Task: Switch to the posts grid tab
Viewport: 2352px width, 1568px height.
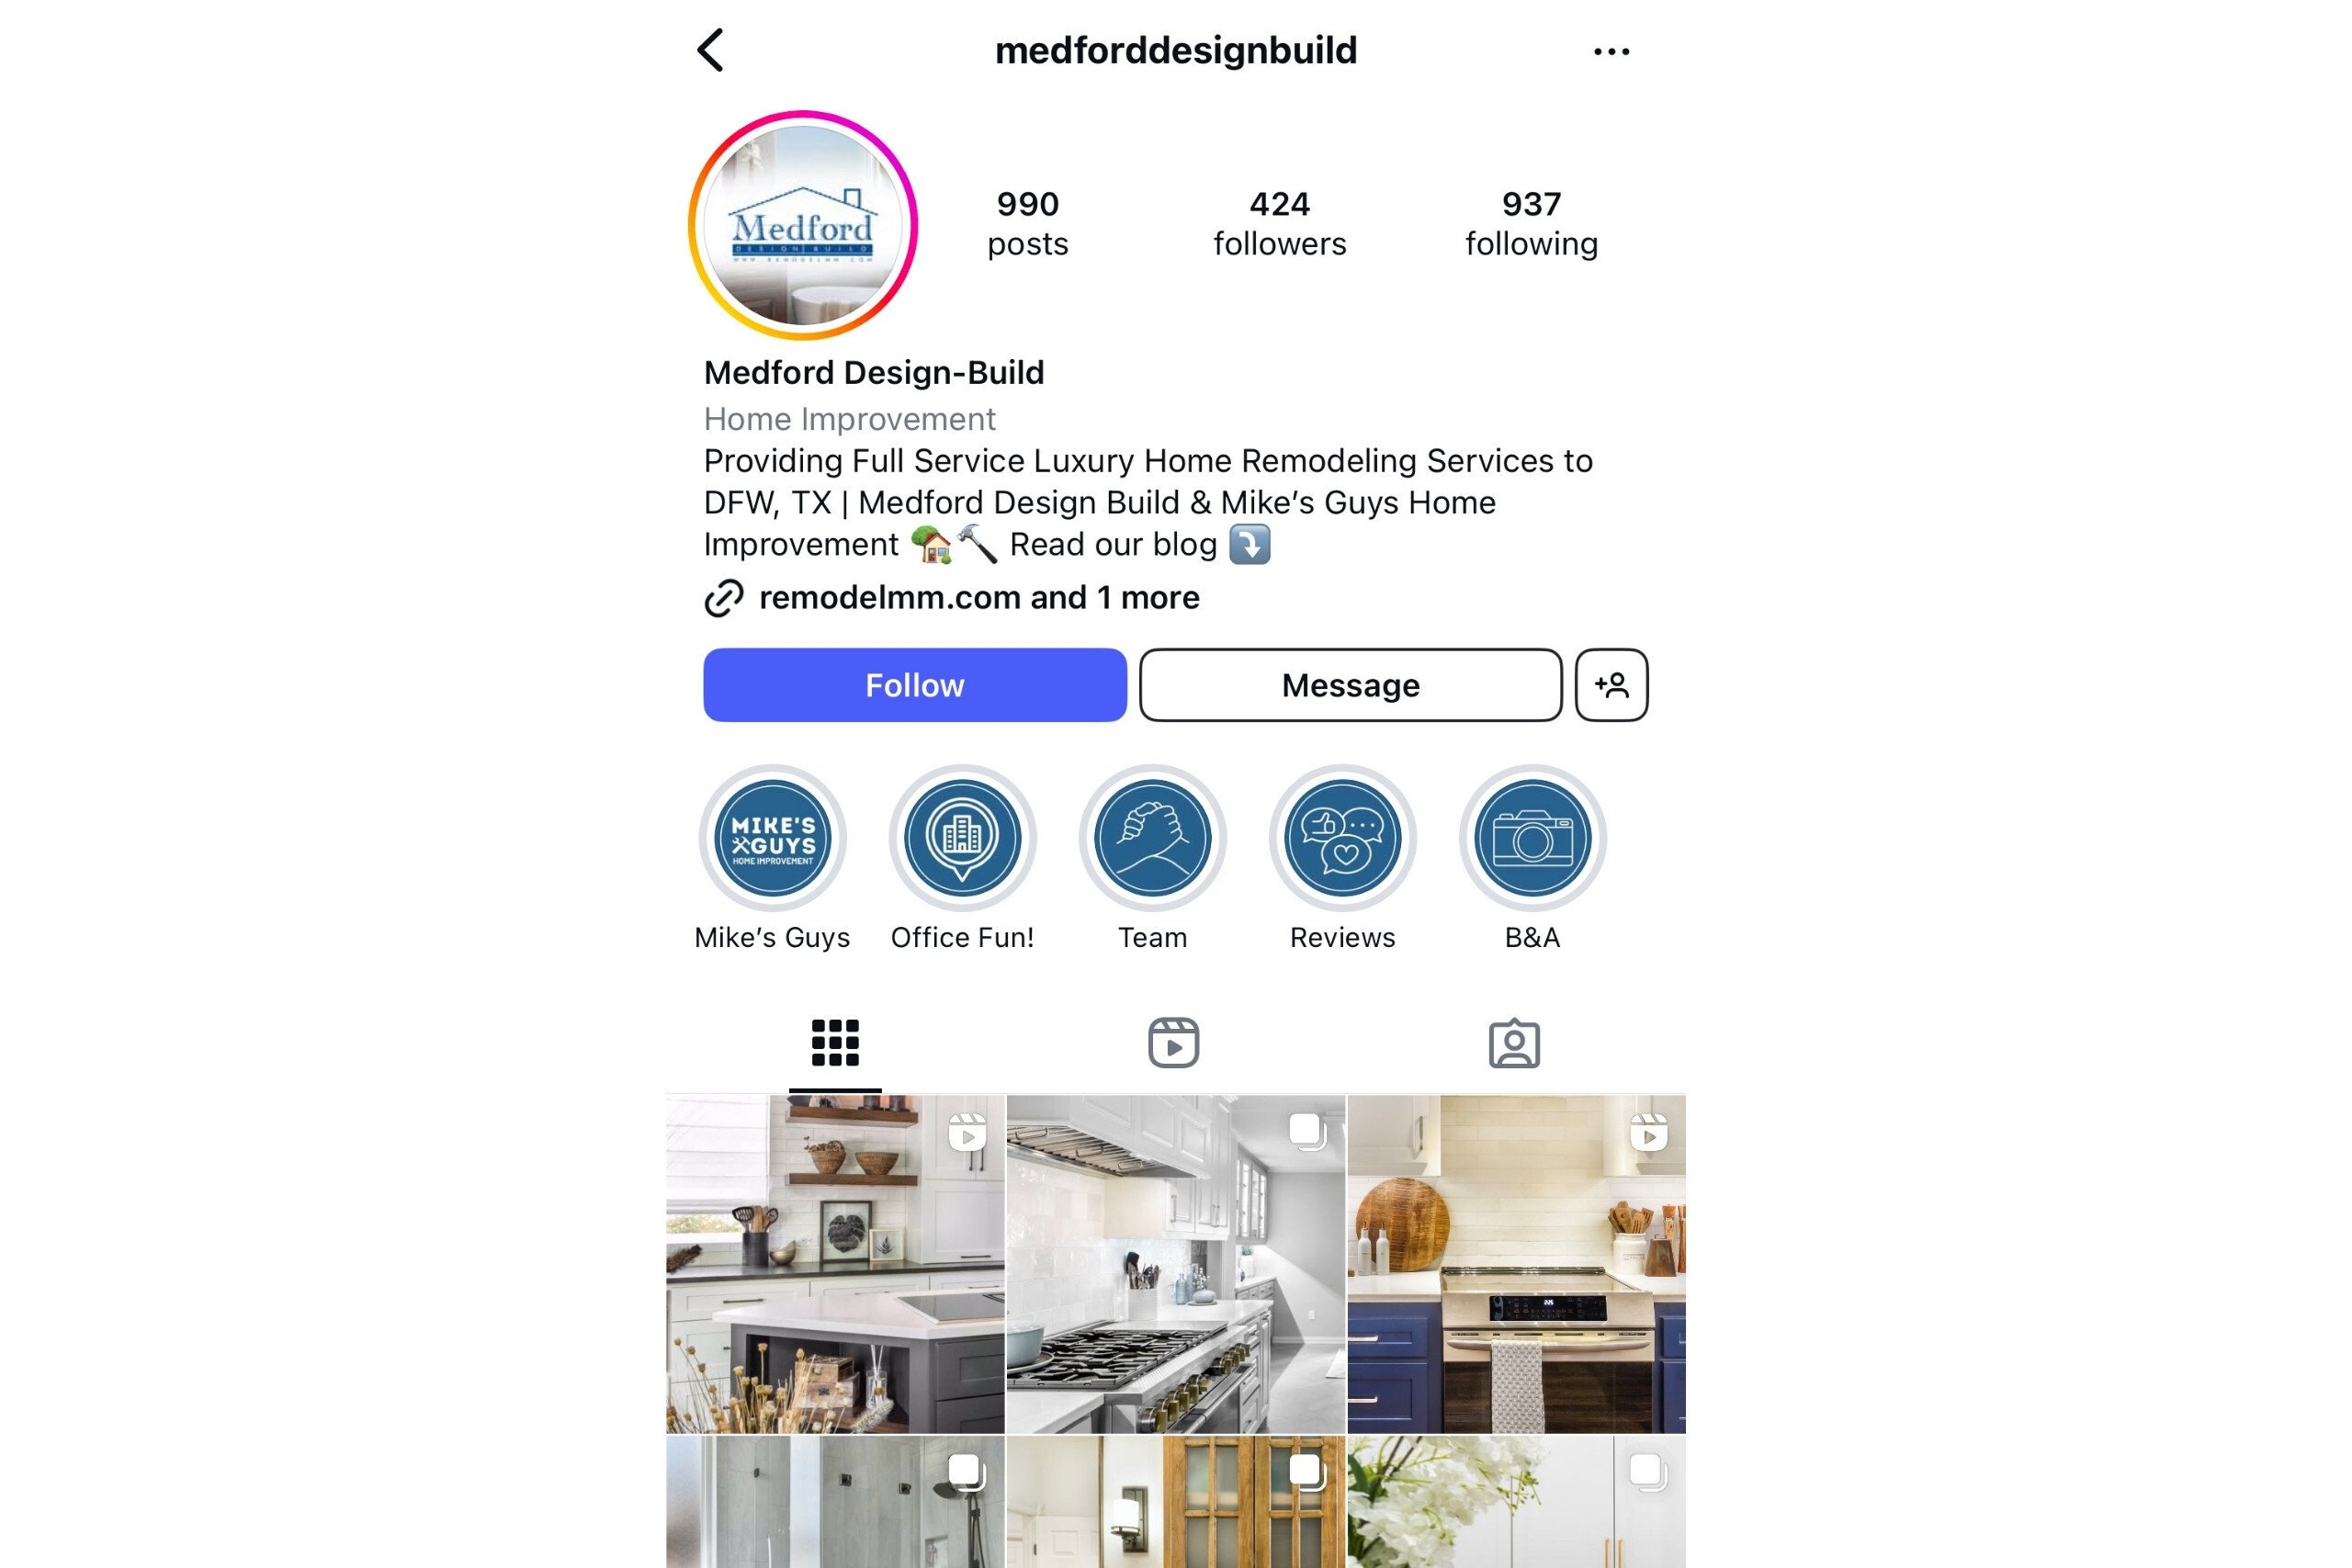Action: [835, 1043]
